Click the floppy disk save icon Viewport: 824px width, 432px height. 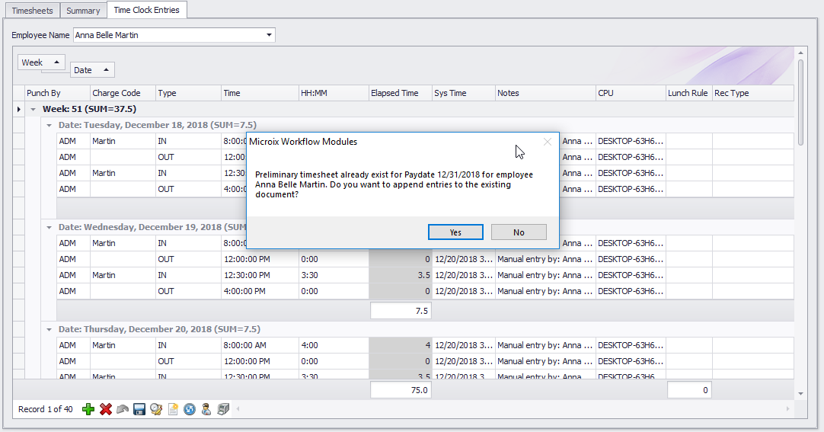139,409
